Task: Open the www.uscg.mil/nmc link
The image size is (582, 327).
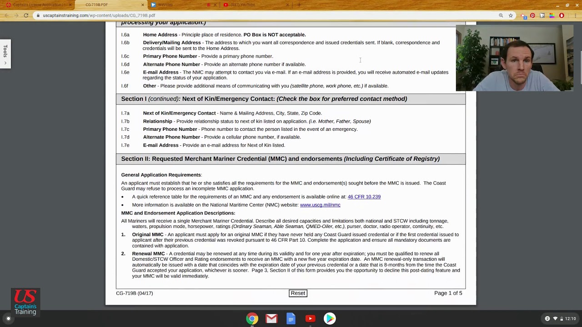Action: tap(320, 205)
